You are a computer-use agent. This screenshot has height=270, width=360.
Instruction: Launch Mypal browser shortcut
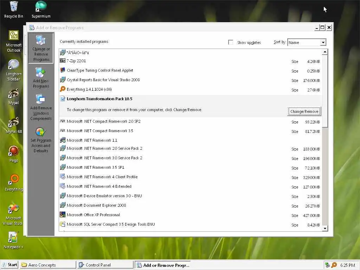14,97
